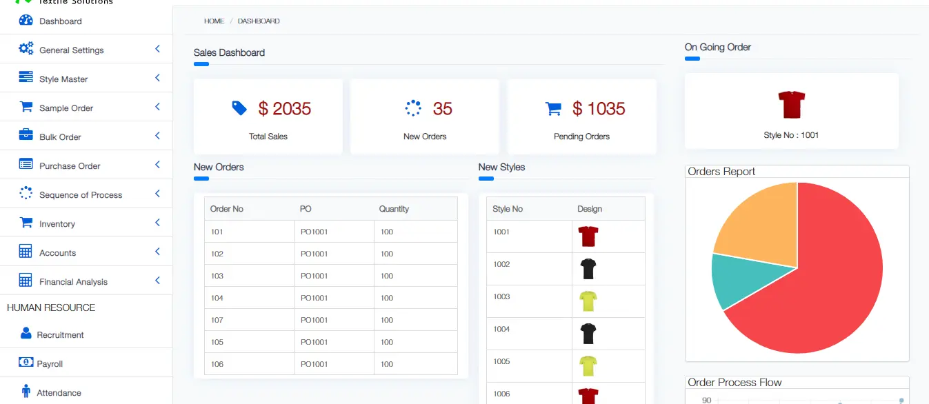This screenshot has width=929, height=404.
Task: Click the Total Sales tag icon
Action: click(x=239, y=108)
